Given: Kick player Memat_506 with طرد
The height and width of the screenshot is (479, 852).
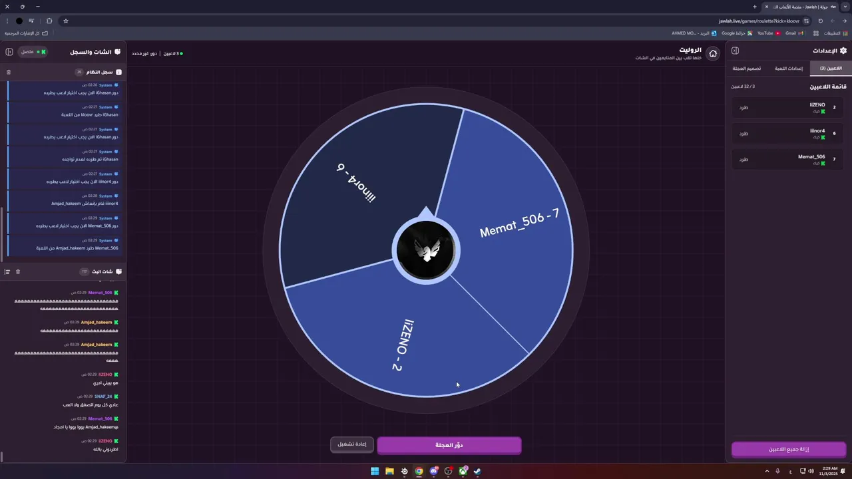Looking at the screenshot, I should tap(744, 159).
